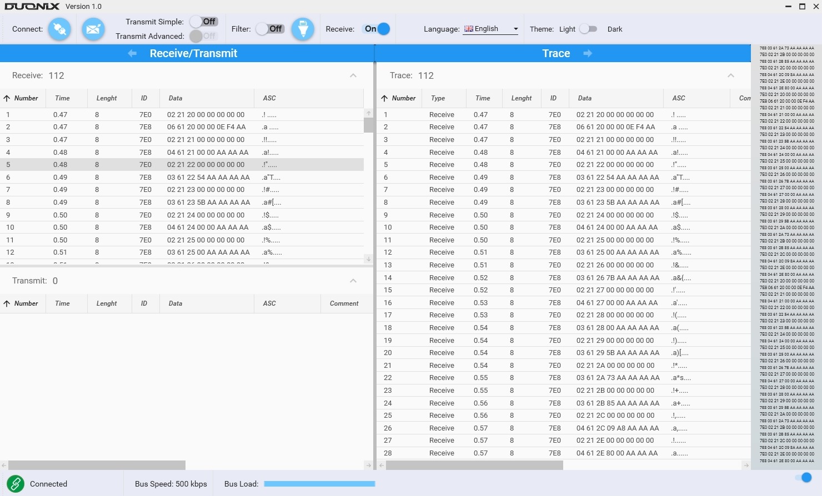Click the Version 1.0 label

(x=83, y=7)
